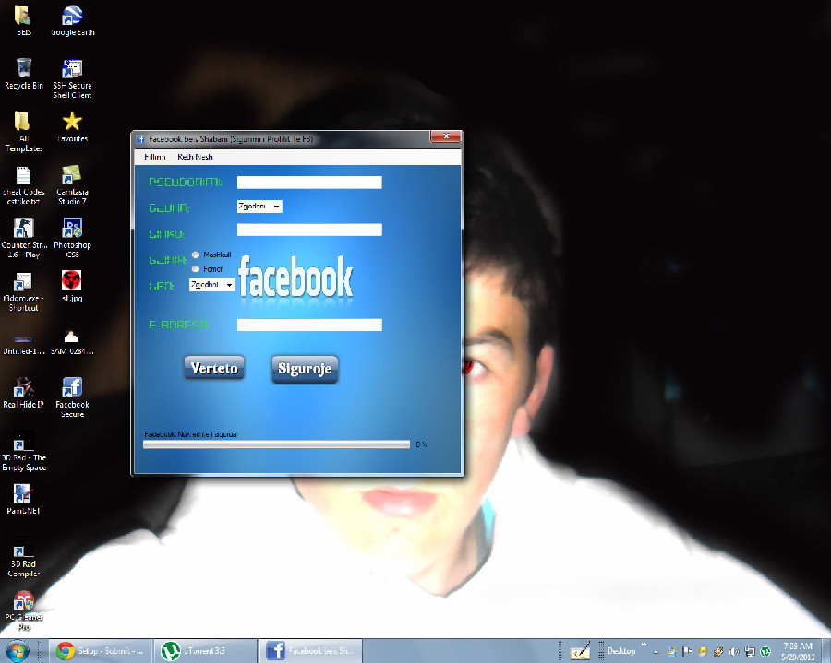Open the Untitled-1 desktop file

(x=23, y=344)
